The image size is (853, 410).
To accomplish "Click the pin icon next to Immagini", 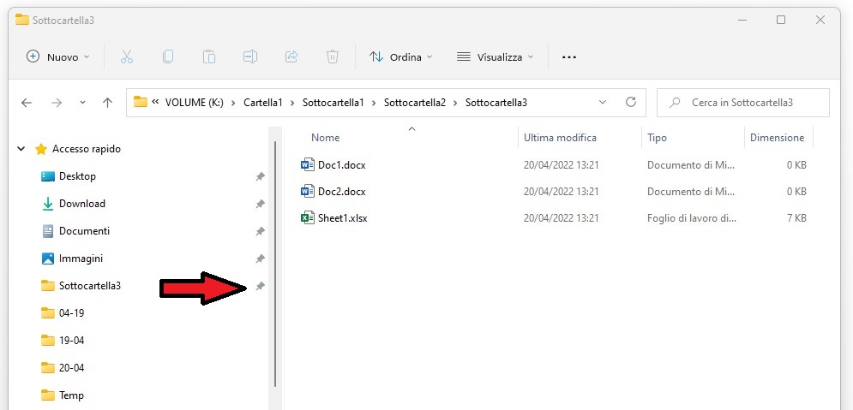I will [261, 258].
